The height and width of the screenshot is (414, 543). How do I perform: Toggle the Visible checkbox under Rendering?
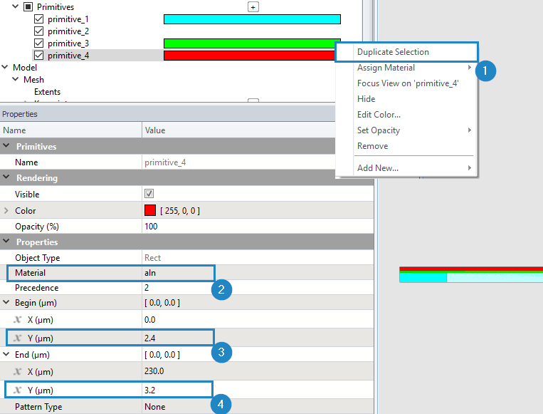click(x=149, y=194)
